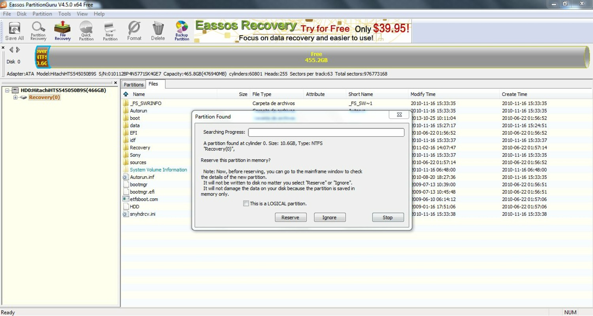Select the boot folder icon
593x316 pixels.
click(x=126, y=118)
